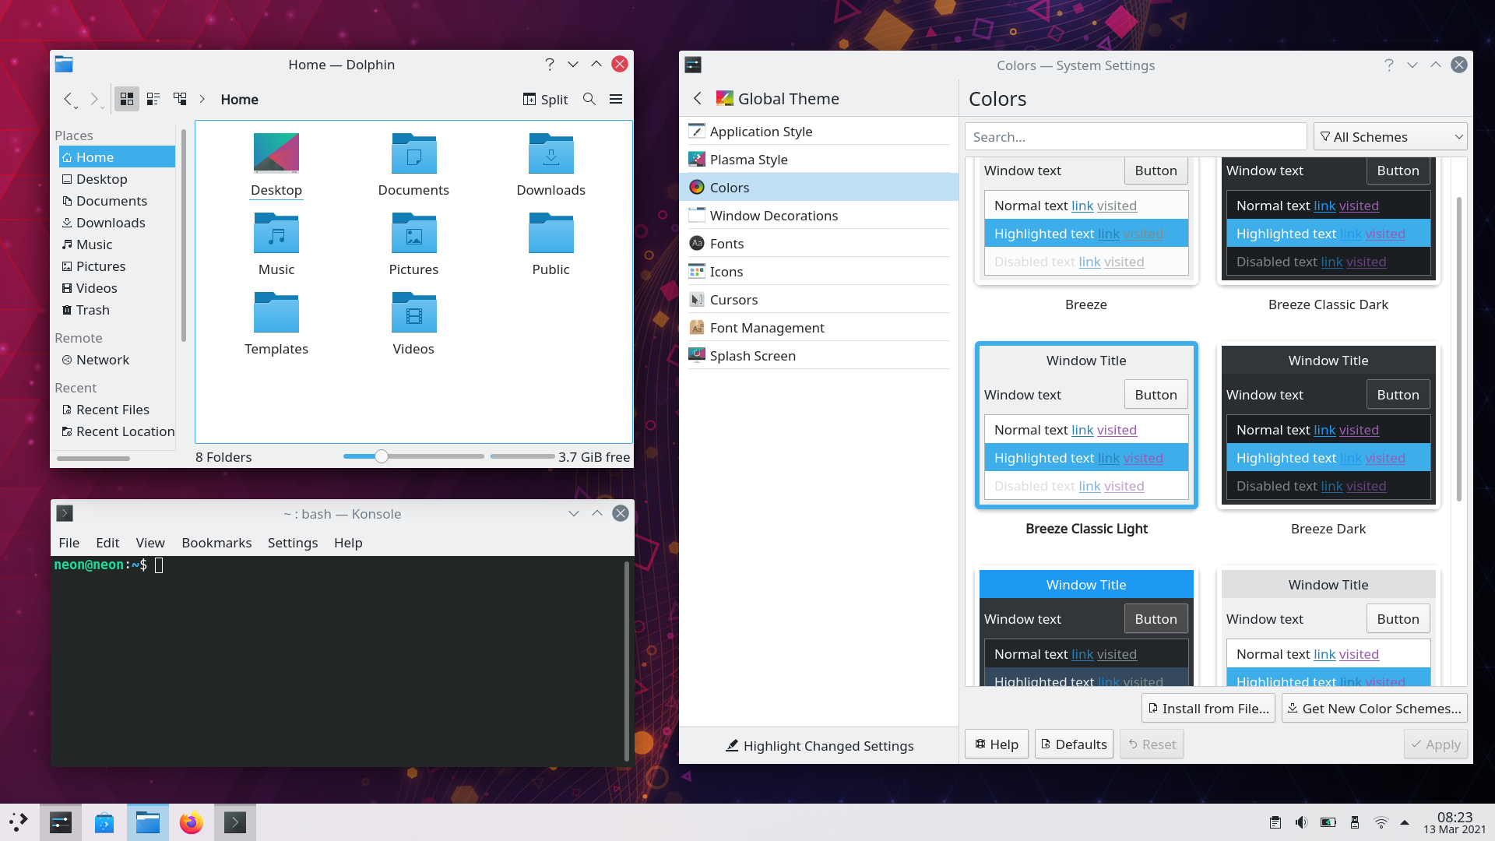Open Application Style settings

tap(818, 132)
